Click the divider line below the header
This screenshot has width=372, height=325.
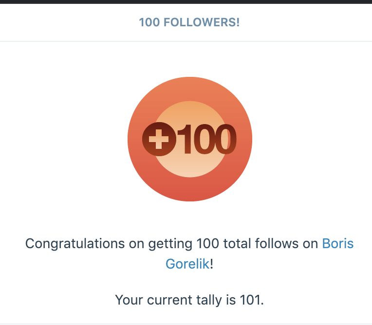186,41
